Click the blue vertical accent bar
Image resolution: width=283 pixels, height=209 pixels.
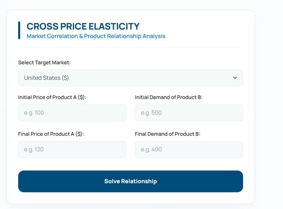click(19, 30)
